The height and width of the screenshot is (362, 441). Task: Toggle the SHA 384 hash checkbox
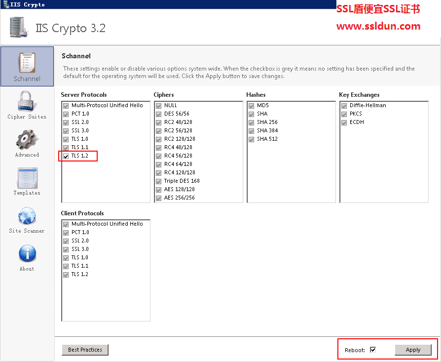click(252, 131)
